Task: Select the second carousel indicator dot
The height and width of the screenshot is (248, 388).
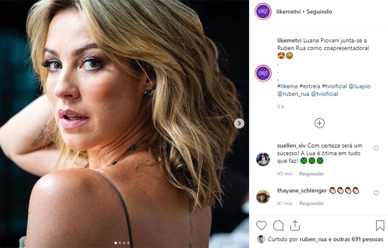Action: click(120, 243)
